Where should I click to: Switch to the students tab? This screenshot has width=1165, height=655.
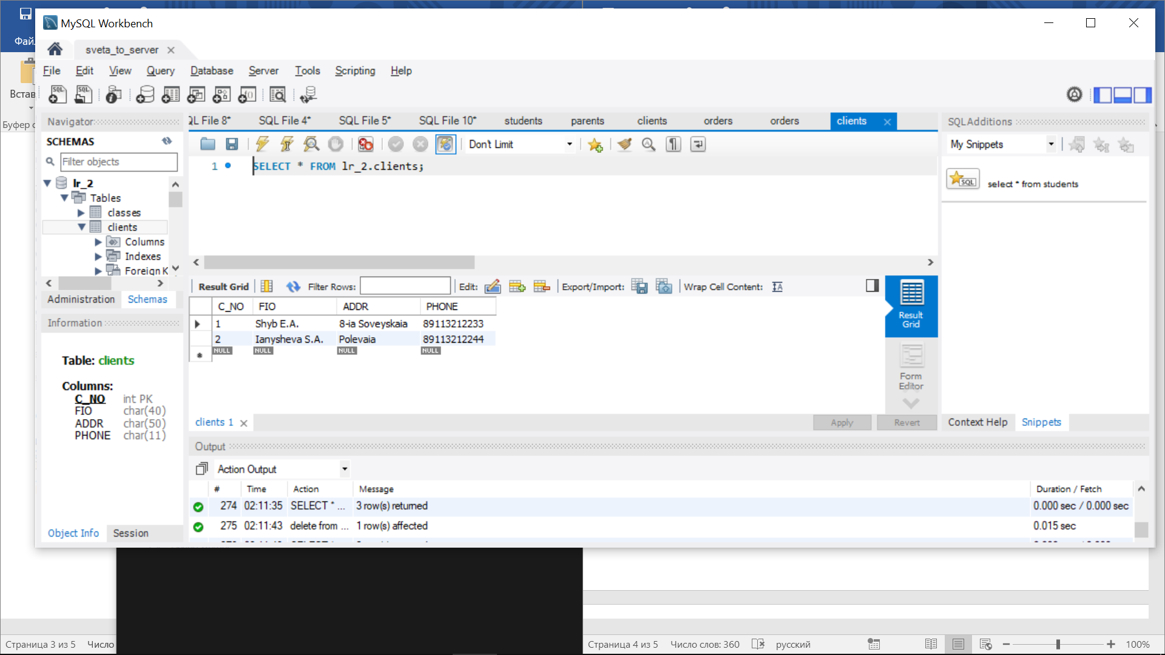pyautogui.click(x=523, y=121)
